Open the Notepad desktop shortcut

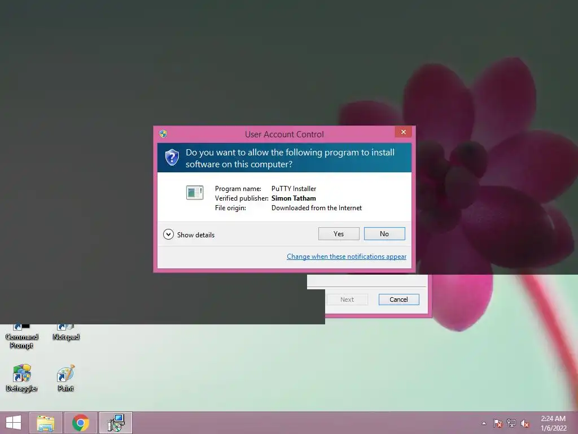pos(65,333)
